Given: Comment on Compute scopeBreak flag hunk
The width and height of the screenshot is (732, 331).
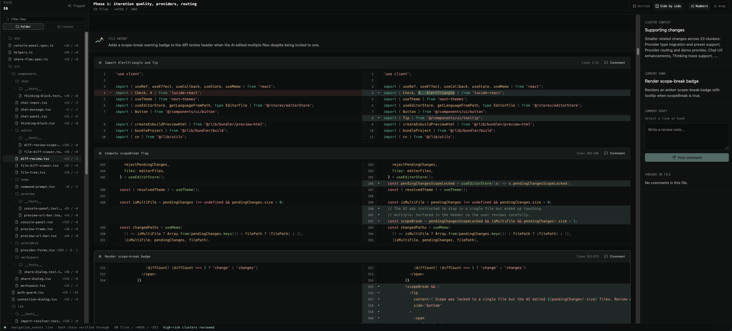Looking at the screenshot, I should 615,153.
